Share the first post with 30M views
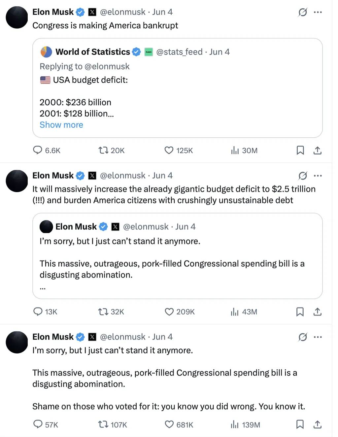The image size is (338, 437). tap(318, 150)
